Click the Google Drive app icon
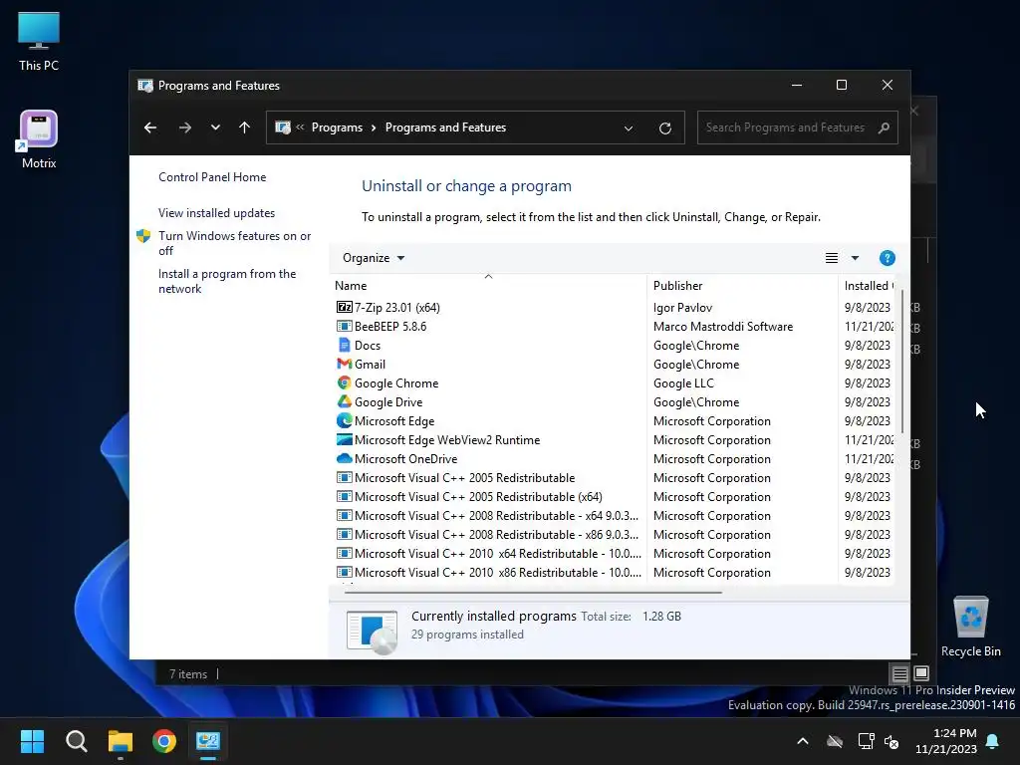The image size is (1020, 765). pos(344,401)
